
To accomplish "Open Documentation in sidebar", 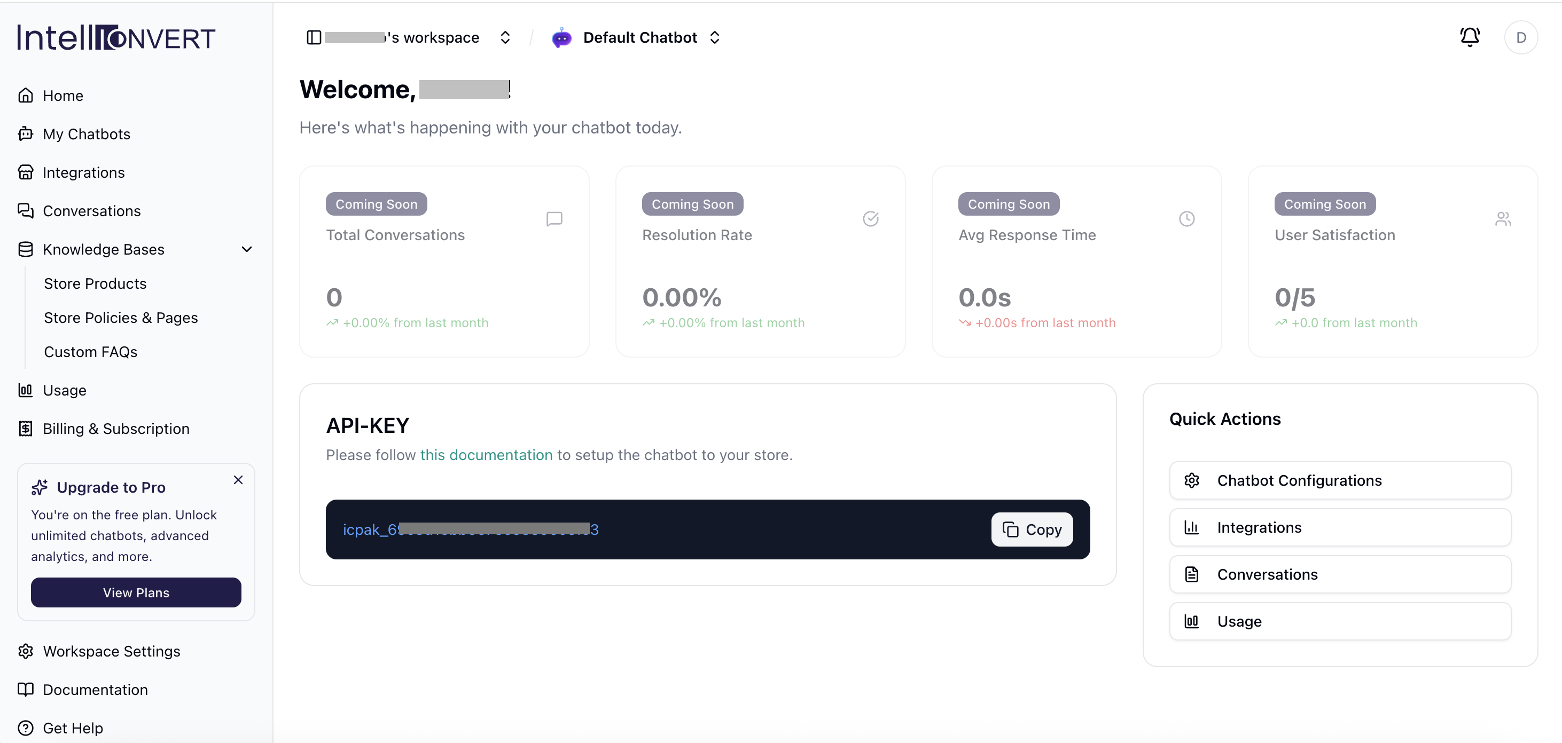I will click(x=136, y=689).
